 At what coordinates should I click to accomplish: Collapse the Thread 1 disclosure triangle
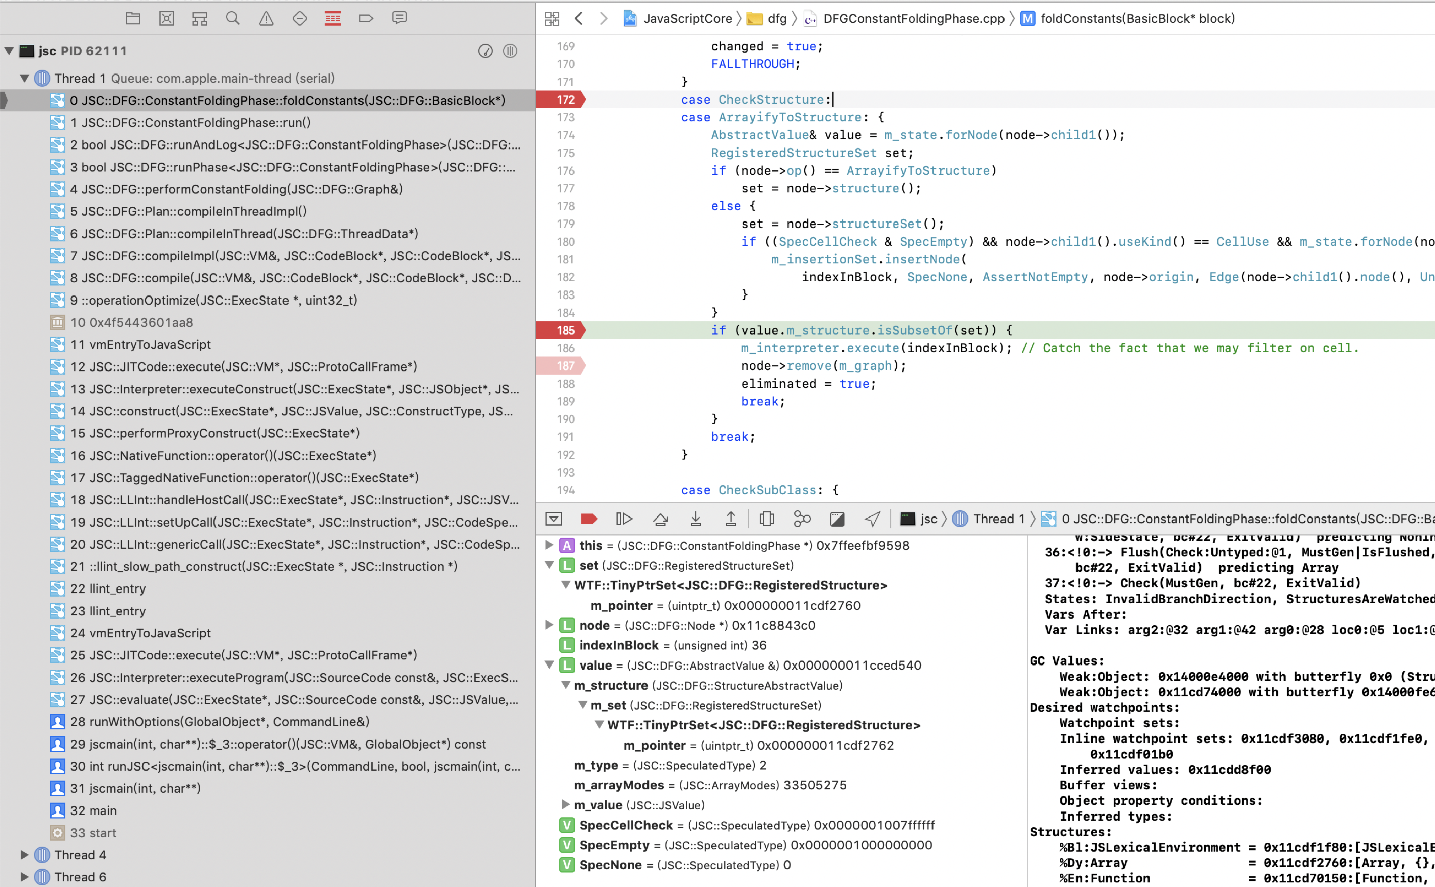point(24,78)
